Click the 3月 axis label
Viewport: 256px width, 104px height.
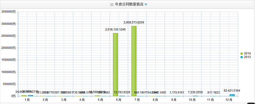pyautogui.click(x=64, y=100)
